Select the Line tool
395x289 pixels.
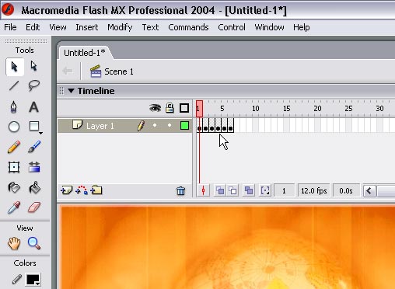pyautogui.click(x=14, y=85)
